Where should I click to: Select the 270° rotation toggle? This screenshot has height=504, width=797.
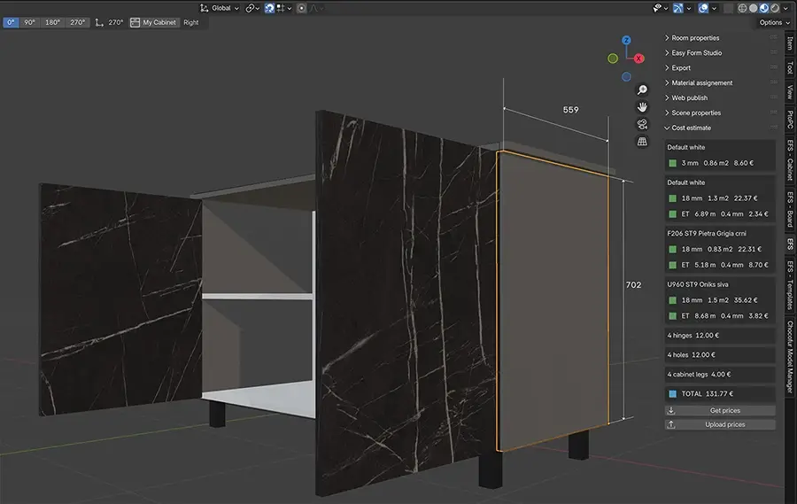78,22
